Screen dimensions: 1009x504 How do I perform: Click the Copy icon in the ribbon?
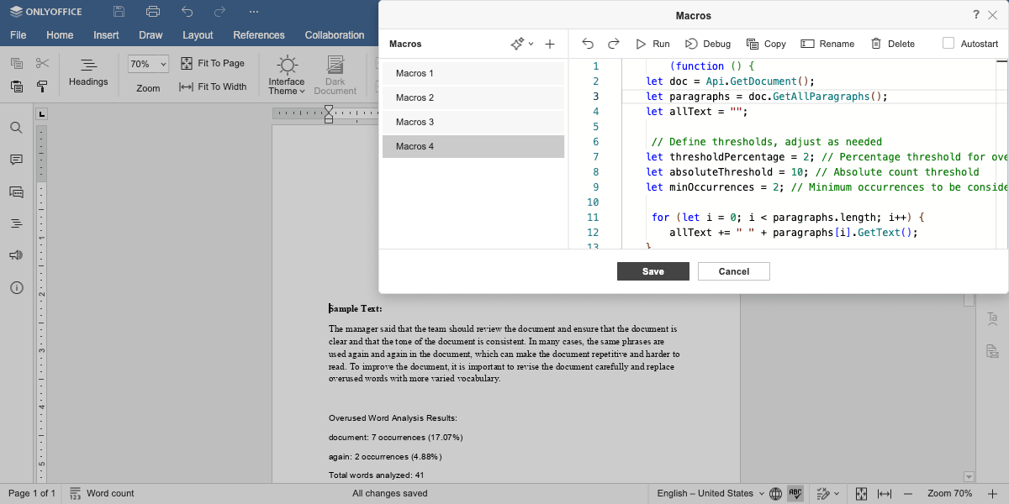[x=17, y=63]
